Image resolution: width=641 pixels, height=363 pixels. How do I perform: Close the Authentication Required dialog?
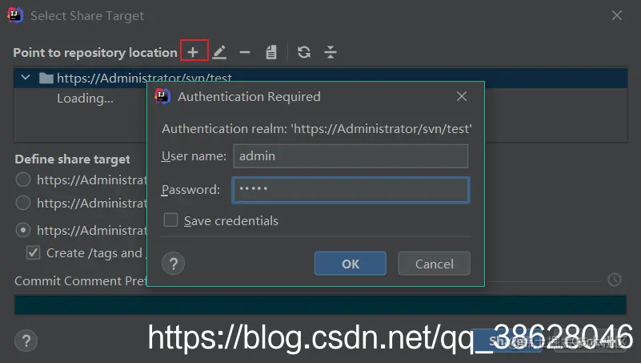pyautogui.click(x=462, y=97)
